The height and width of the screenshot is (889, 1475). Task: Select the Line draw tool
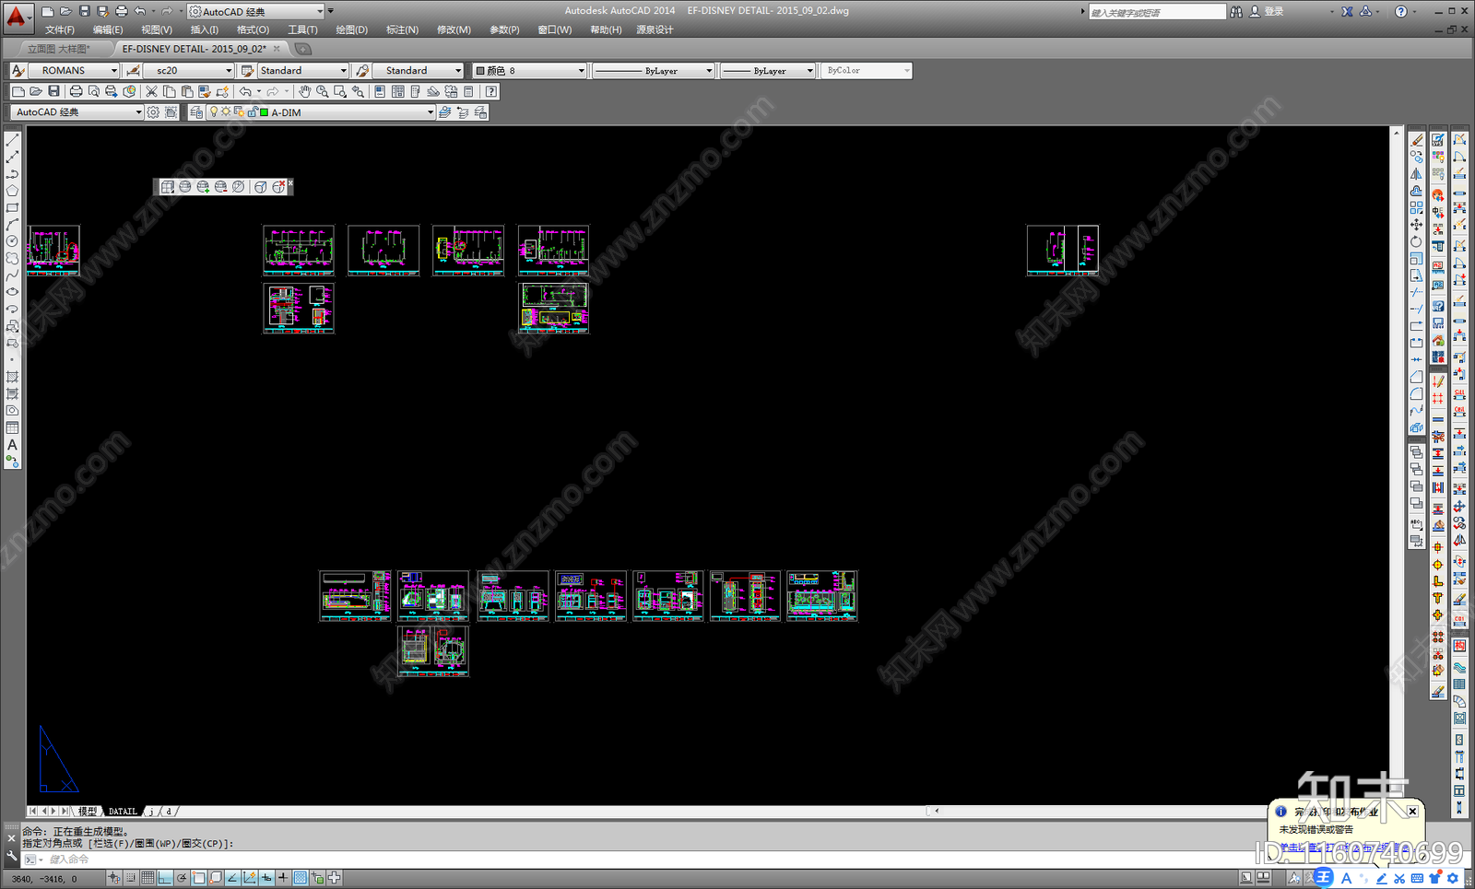point(12,140)
